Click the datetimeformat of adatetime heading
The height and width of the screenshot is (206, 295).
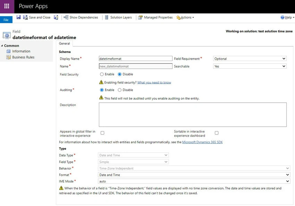44,37
